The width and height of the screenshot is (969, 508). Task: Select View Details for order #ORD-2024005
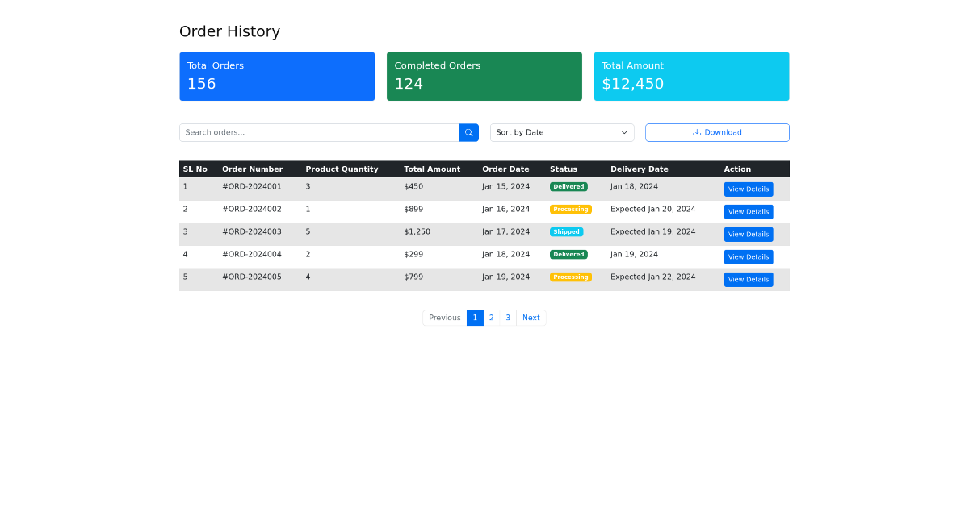click(748, 280)
